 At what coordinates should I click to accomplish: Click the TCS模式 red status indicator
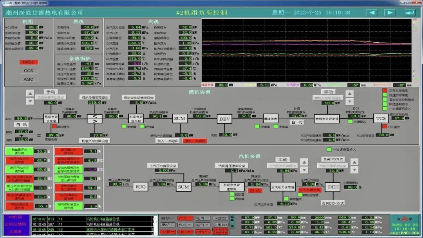[x=385, y=127]
